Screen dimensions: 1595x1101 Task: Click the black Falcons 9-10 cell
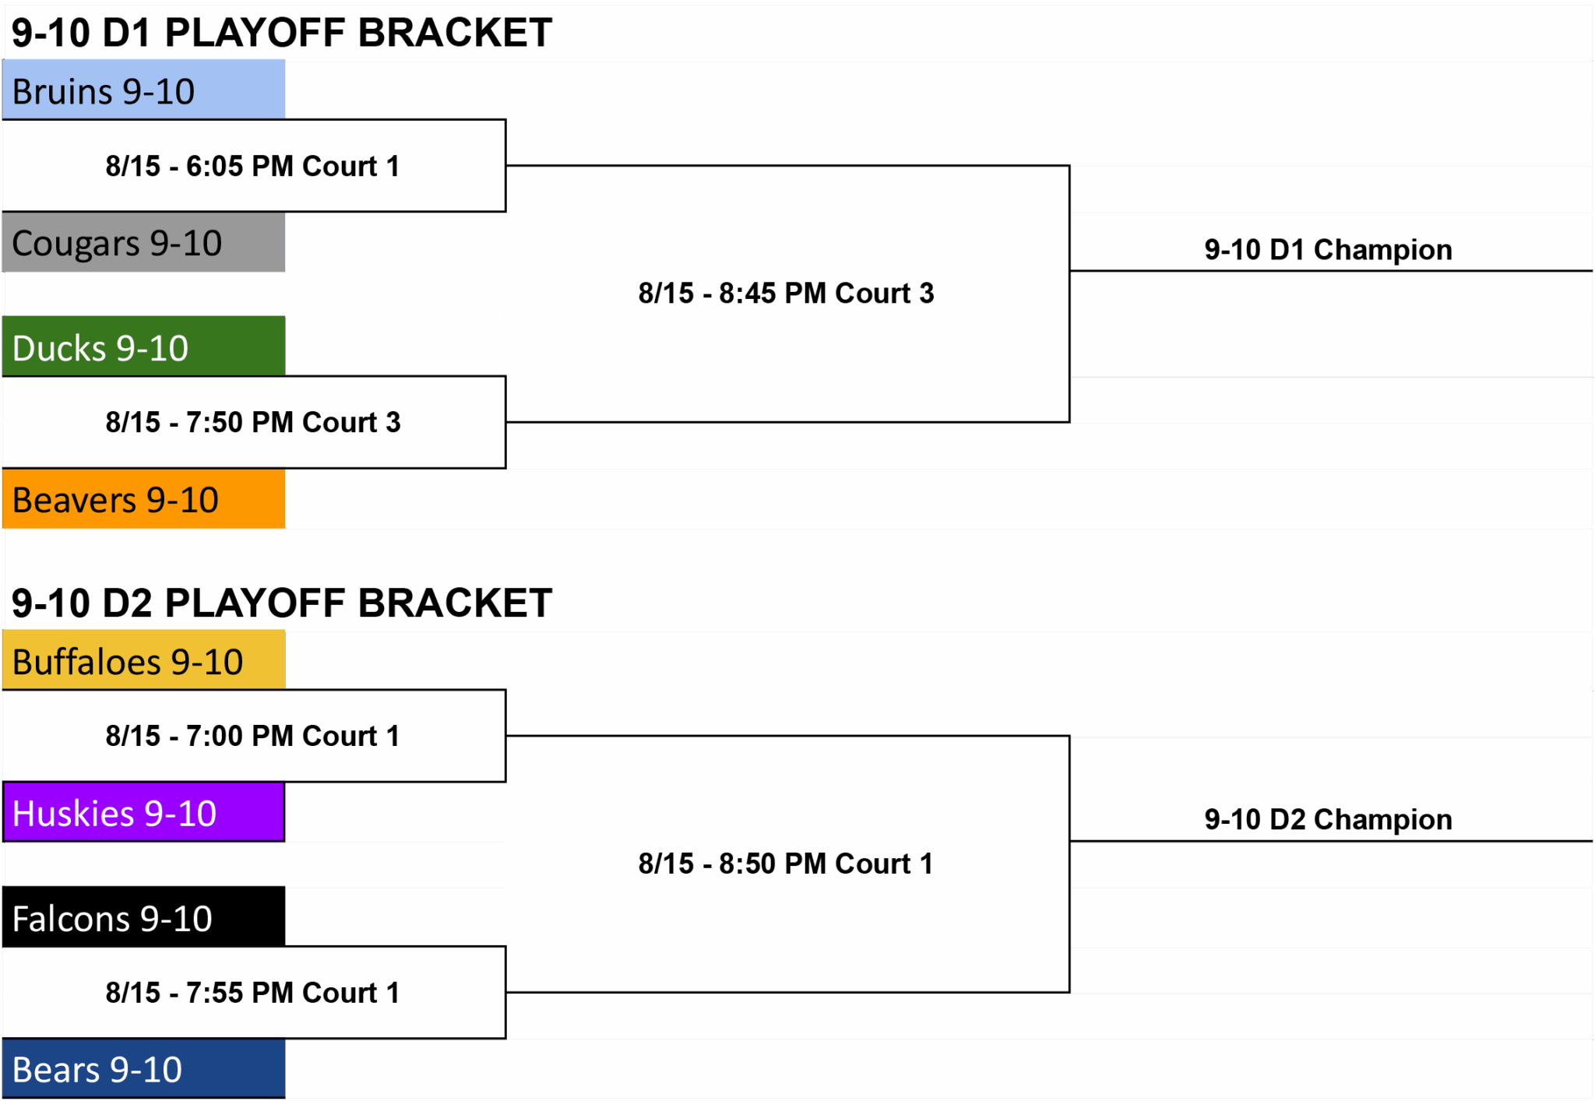(x=143, y=916)
